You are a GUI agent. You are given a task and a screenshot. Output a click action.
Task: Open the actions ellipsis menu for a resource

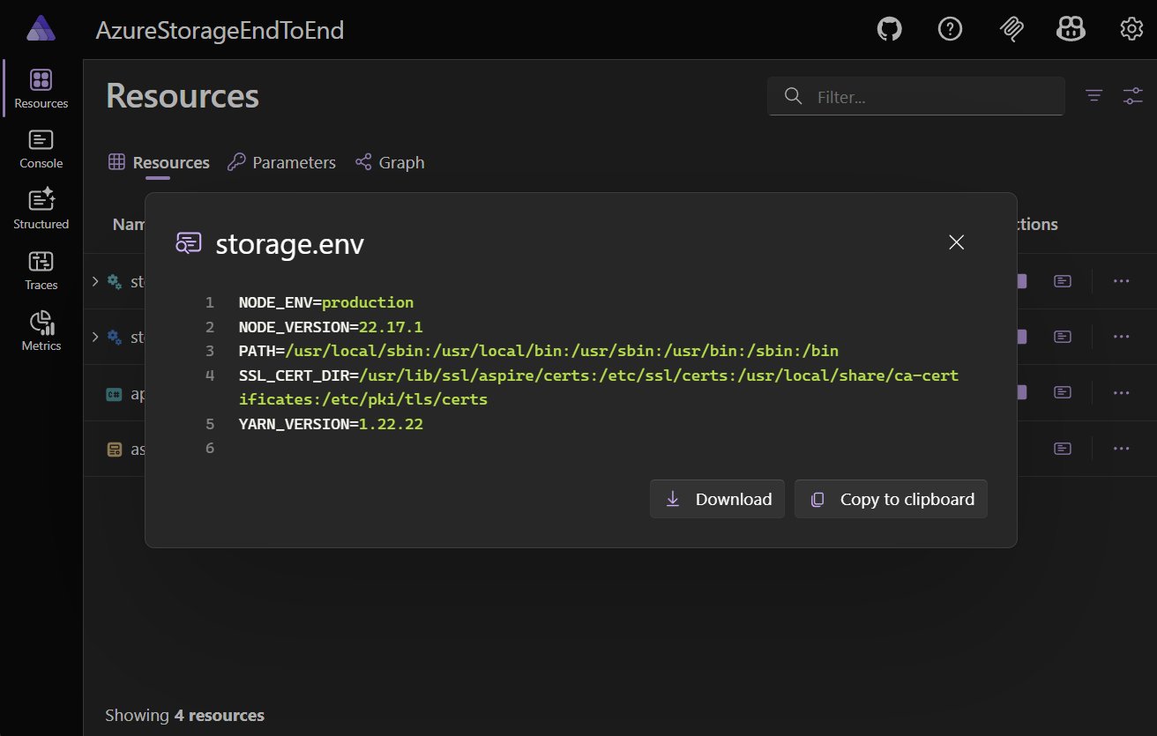coord(1121,280)
